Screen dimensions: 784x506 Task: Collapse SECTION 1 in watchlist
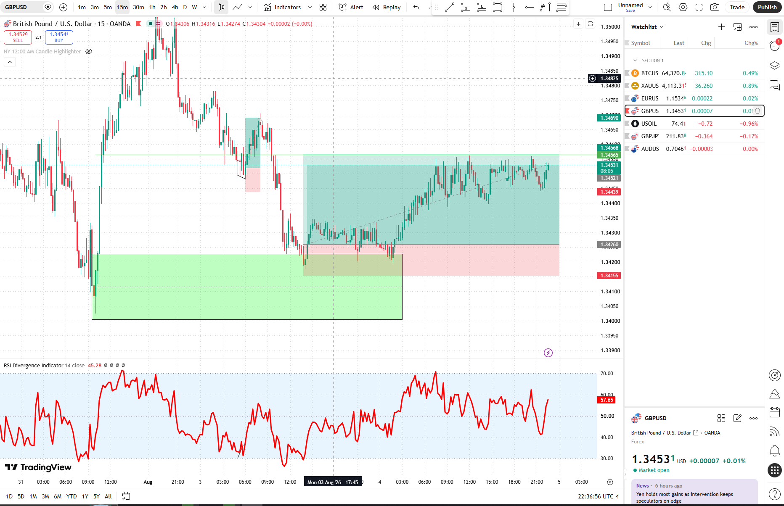click(635, 61)
